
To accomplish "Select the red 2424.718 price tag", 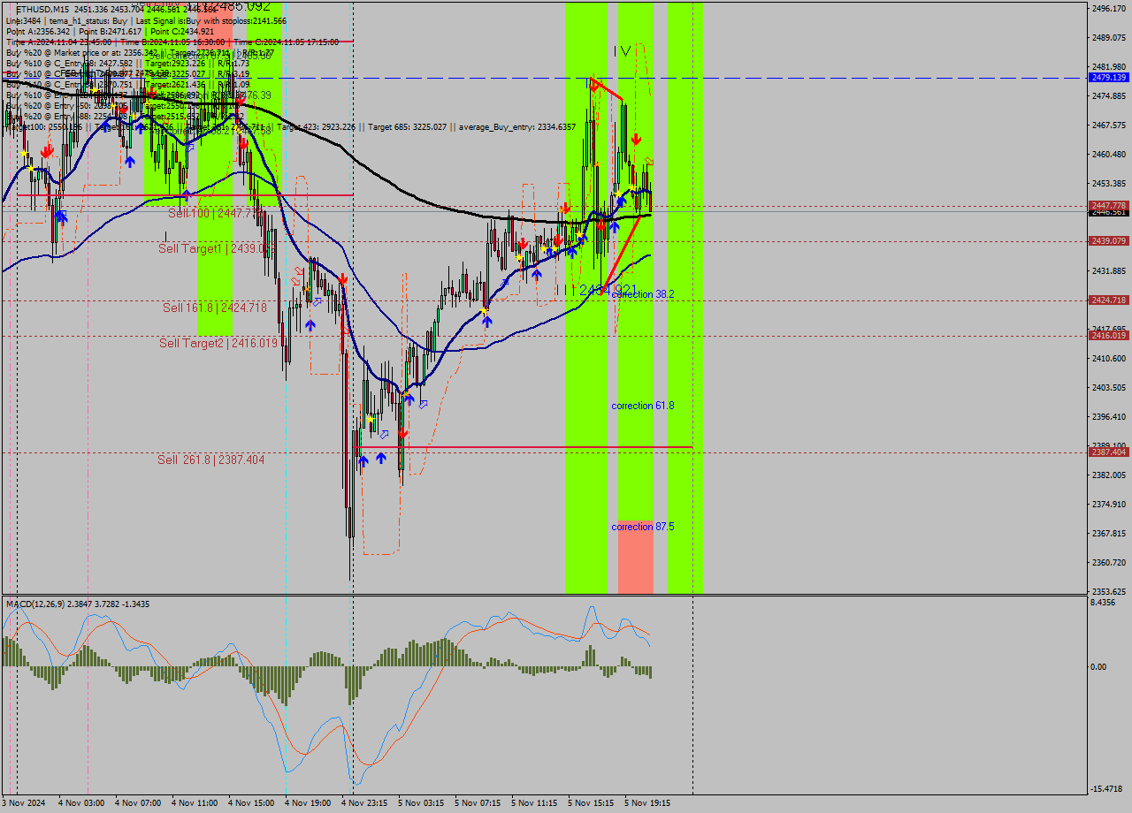I will coord(1109,300).
